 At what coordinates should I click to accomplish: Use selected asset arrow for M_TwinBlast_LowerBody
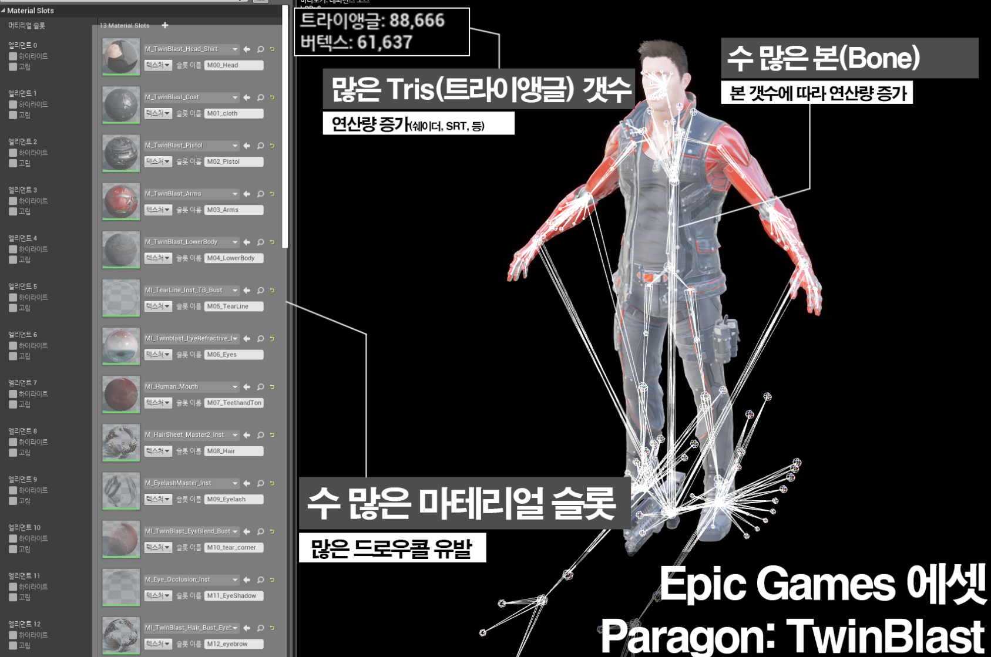[x=247, y=242]
